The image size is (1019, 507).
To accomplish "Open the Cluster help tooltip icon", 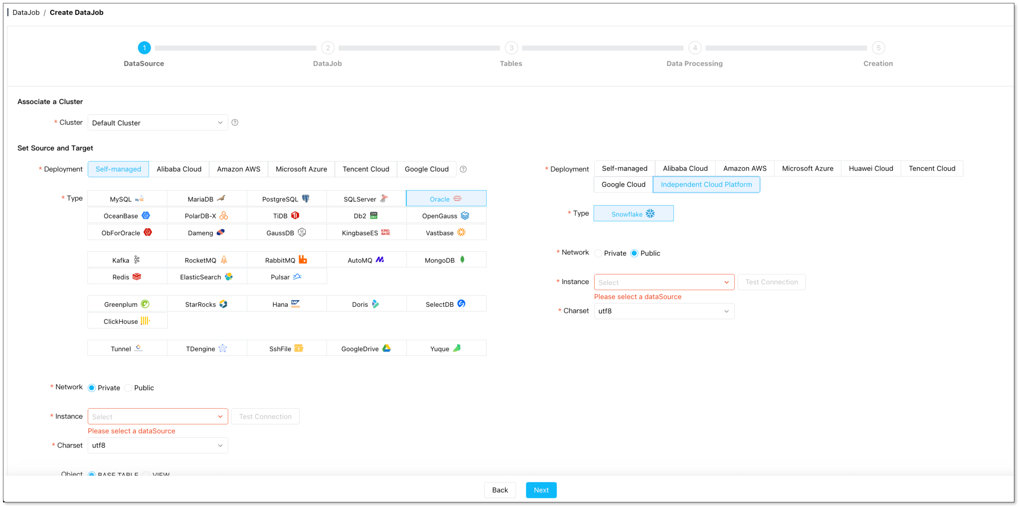I will [x=235, y=123].
